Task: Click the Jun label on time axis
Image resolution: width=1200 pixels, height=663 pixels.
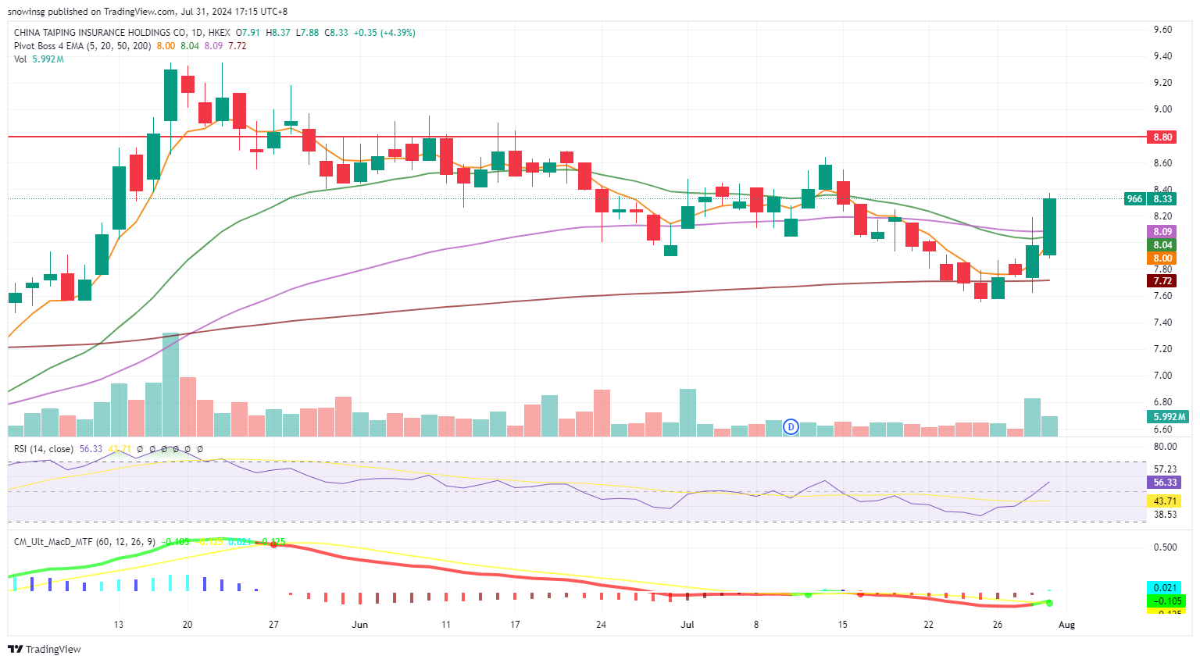Action: point(359,625)
